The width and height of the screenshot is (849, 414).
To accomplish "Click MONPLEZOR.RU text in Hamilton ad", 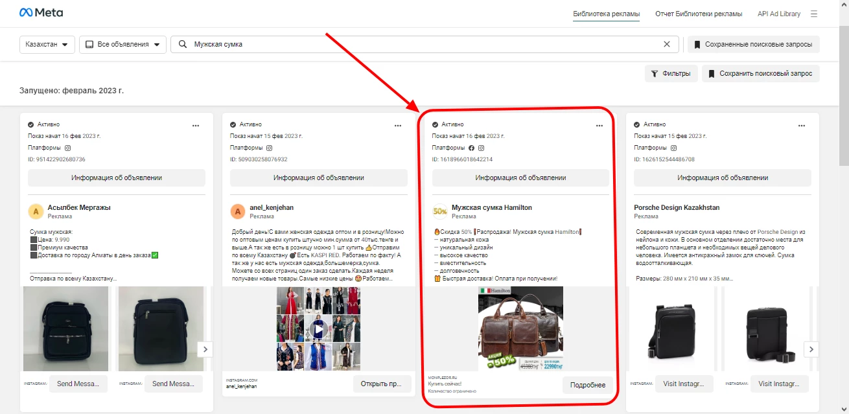I will click(x=443, y=377).
